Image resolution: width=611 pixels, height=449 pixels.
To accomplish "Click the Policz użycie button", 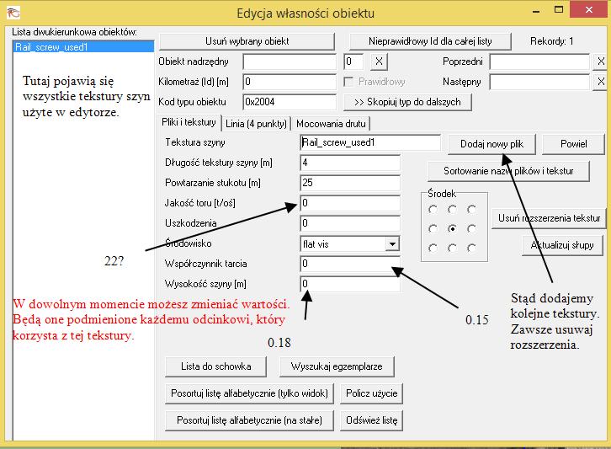I will [x=371, y=393].
